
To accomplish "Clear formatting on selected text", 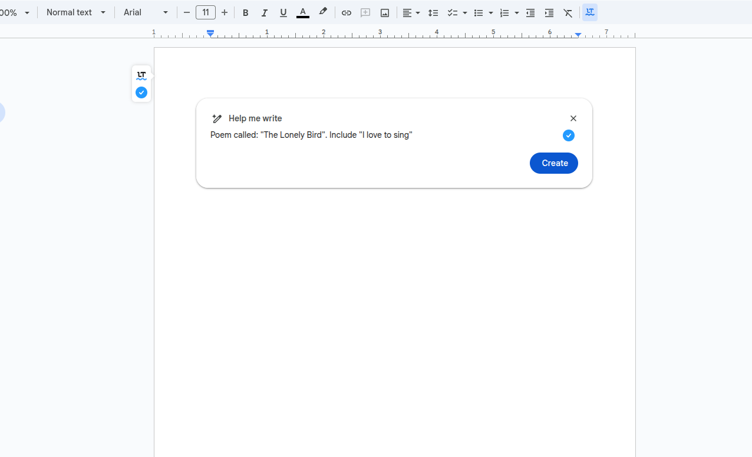I will point(568,12).
